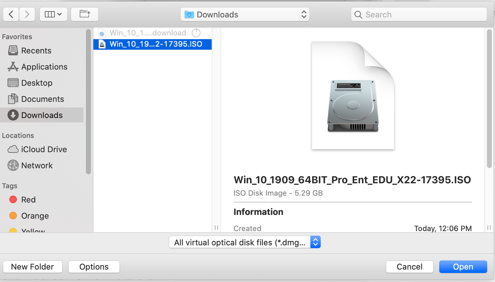Click the Desktop sidebar icon
Image resolution: width=495 pixels, height=282 pixels.
pos(13,83)
